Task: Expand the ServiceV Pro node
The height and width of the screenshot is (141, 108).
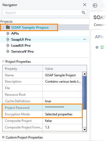Action: [x=8, y=52]
